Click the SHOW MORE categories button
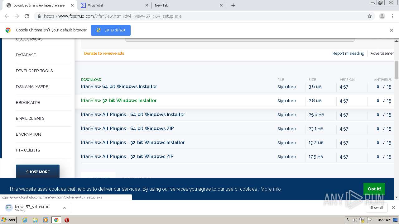This screenshot has height=224, width=399. pyautogui.click(x=38, y=172)
